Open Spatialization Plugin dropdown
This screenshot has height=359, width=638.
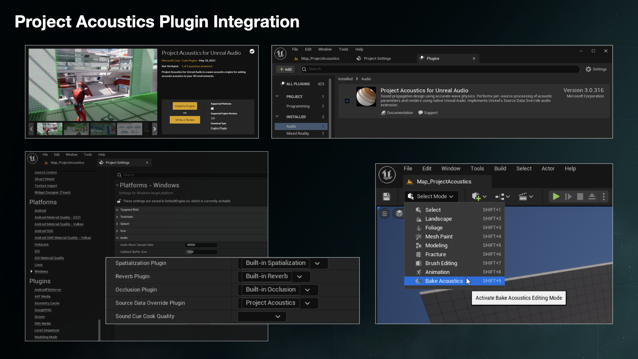tap(283, 263)
